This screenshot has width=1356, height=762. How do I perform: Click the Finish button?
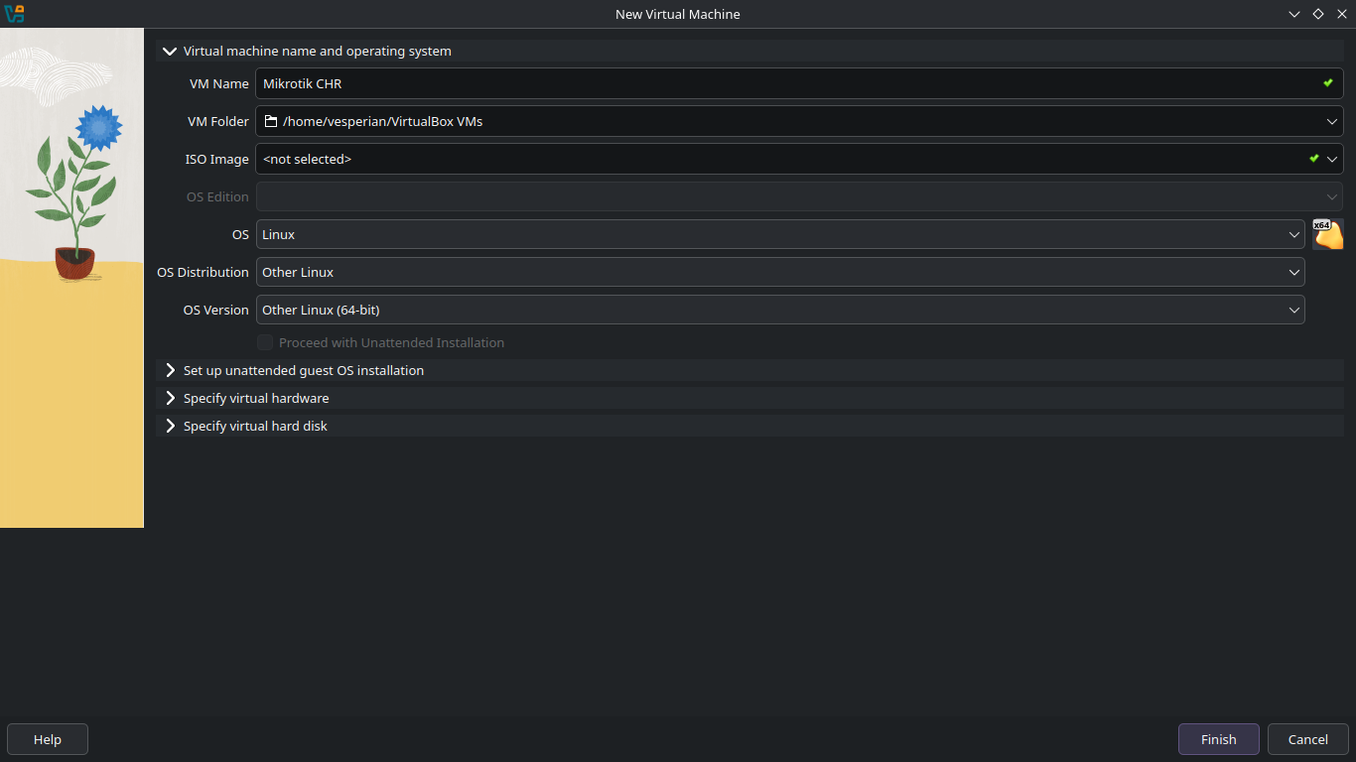[x=1219, y=739]
